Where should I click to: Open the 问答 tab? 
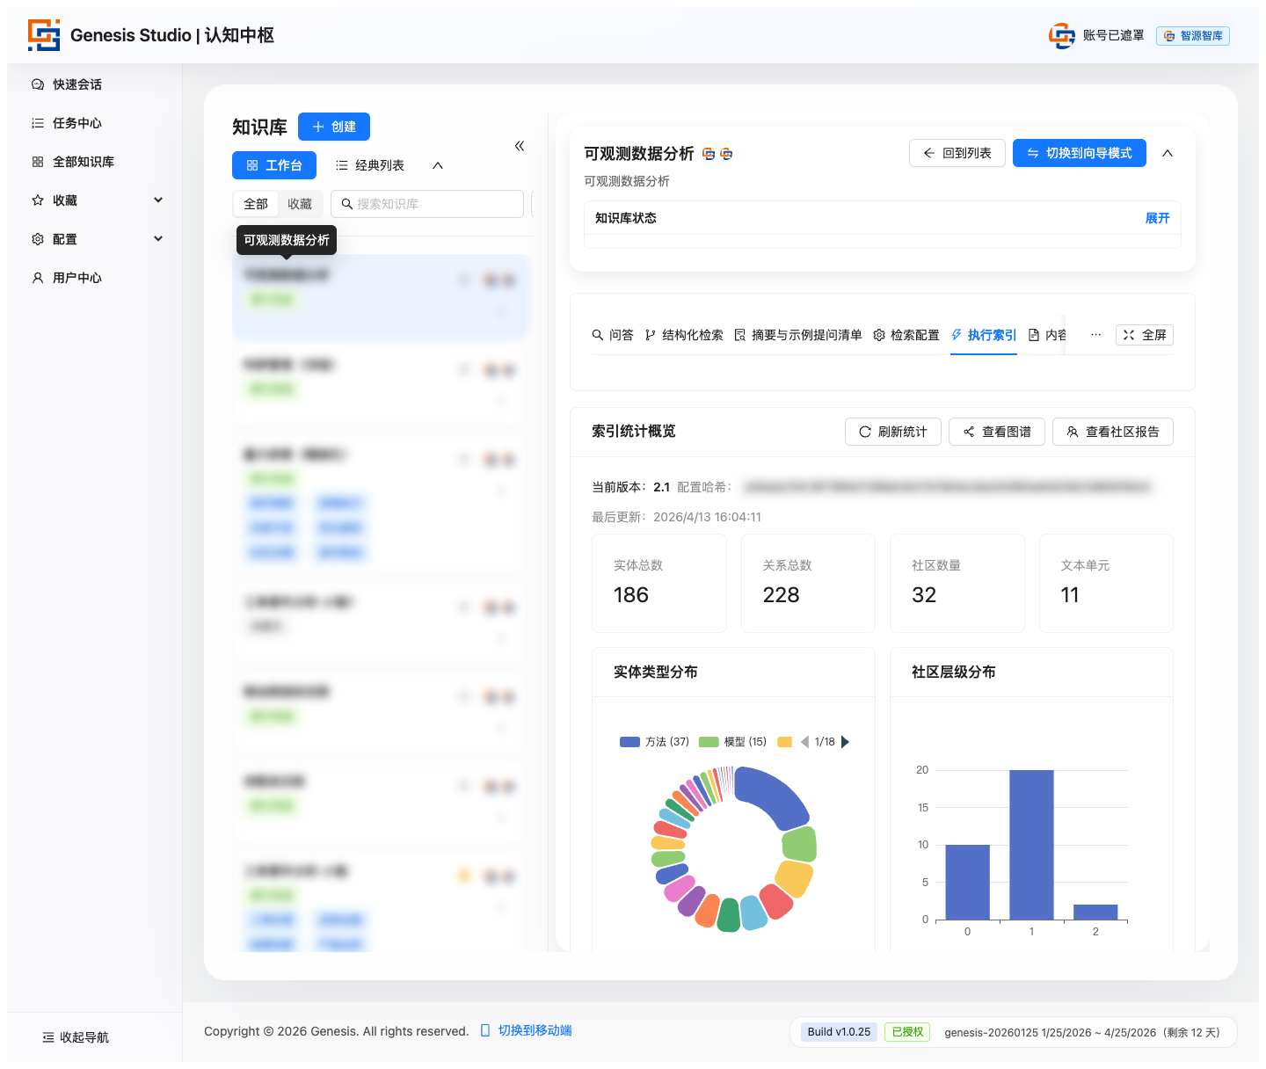tap(613, 335)
